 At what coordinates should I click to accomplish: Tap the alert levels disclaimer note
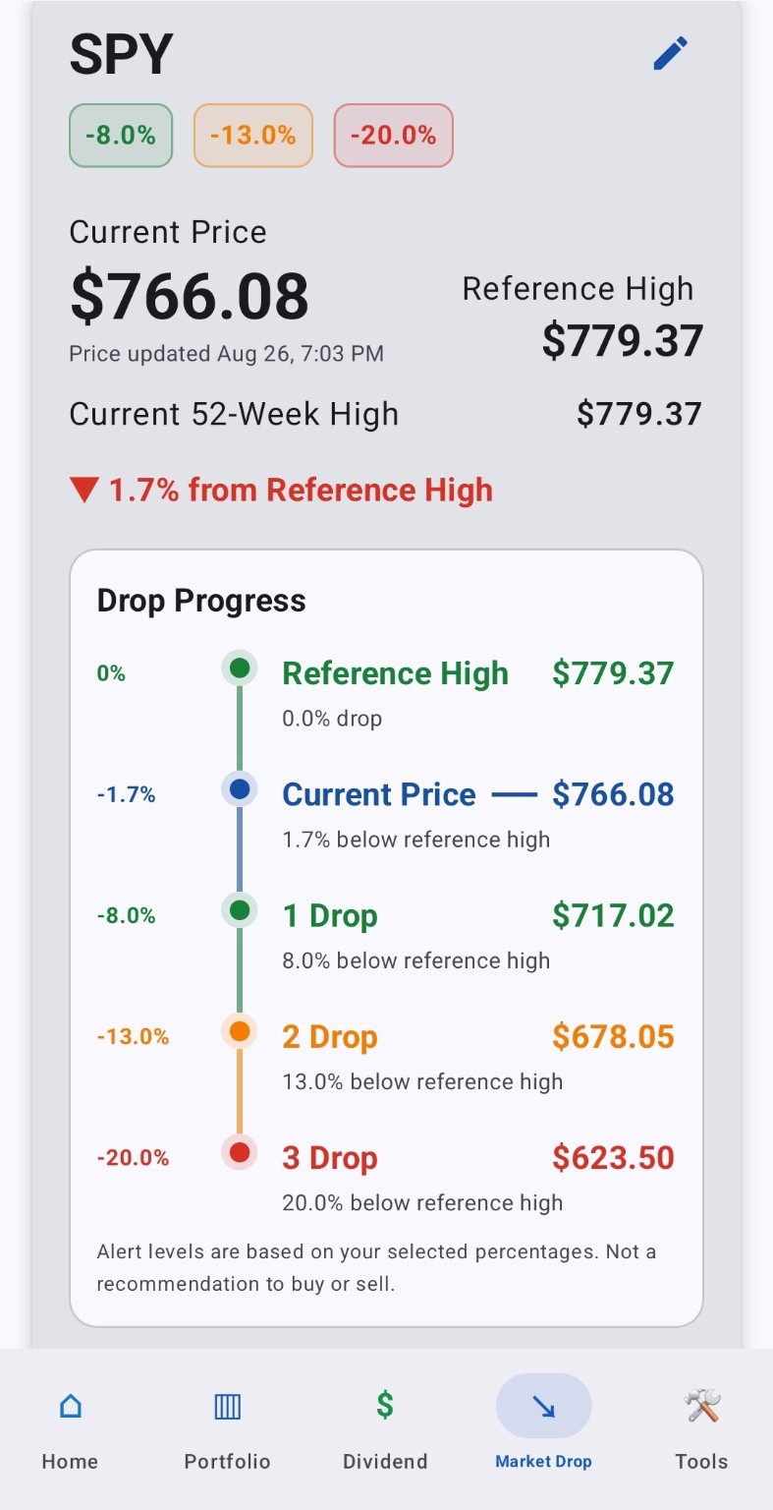tap(376, 1267)
